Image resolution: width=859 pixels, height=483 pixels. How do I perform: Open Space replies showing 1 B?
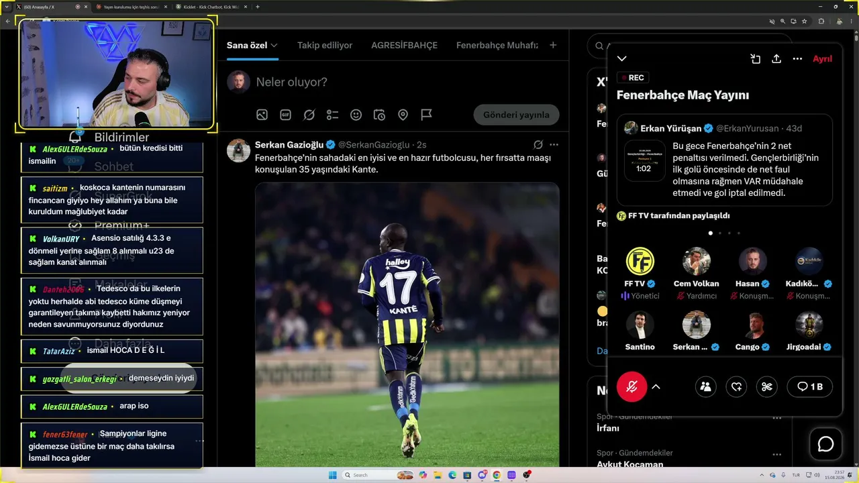[x=809, y=386]
